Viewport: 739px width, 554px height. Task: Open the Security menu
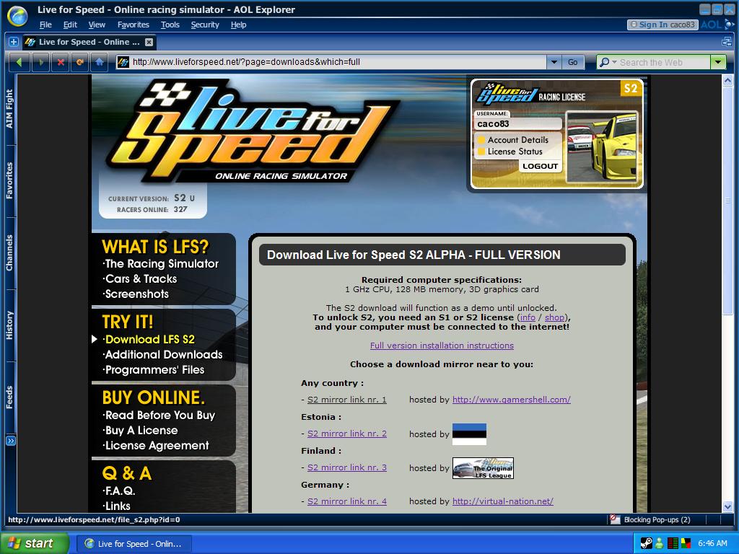pyautogui.click(x=205, y=25)
